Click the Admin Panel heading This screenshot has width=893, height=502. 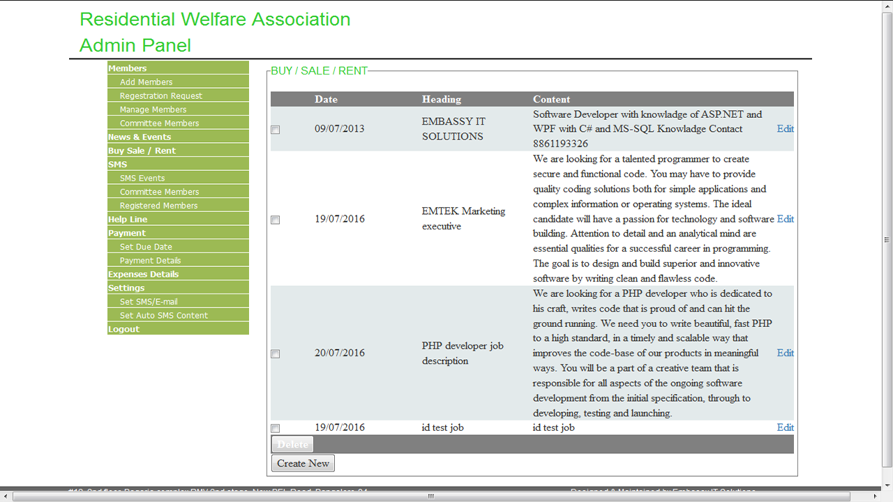click(135, 46)
